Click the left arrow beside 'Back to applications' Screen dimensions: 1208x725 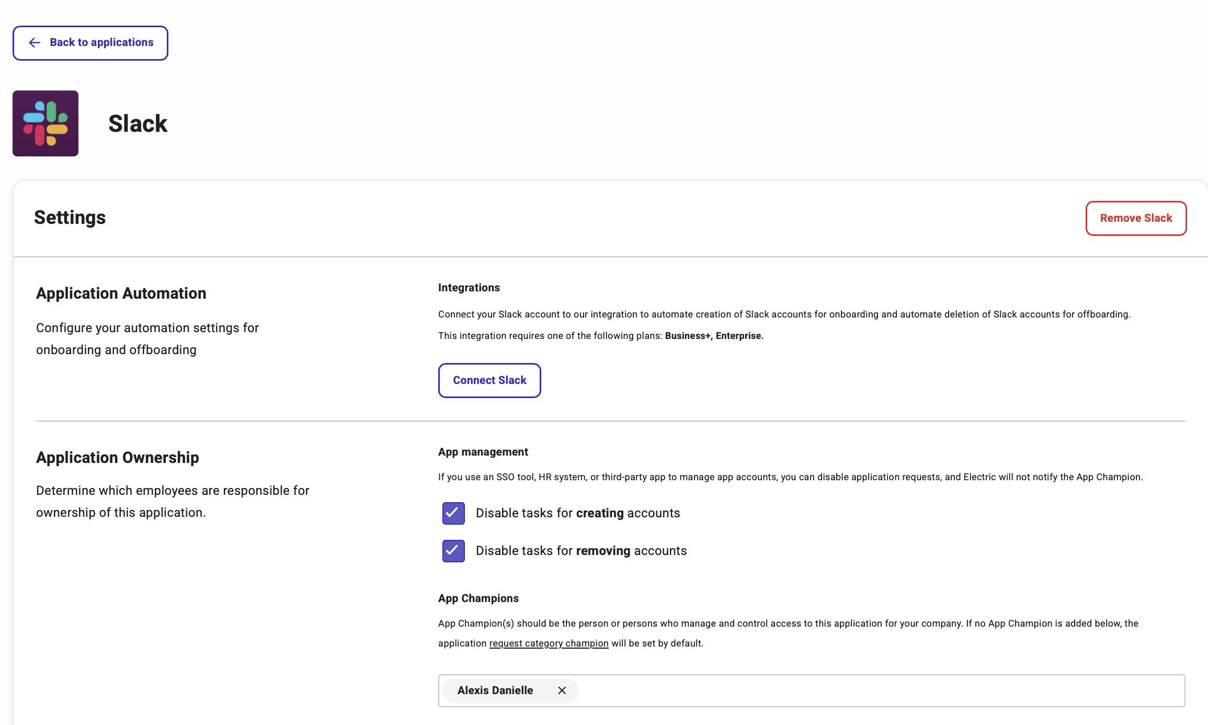[x=35, y=42]
